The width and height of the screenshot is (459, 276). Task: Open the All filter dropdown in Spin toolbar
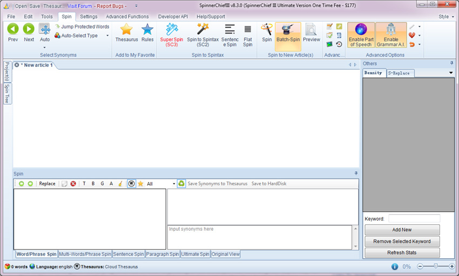pyautogui.click(x=174, y=184)
